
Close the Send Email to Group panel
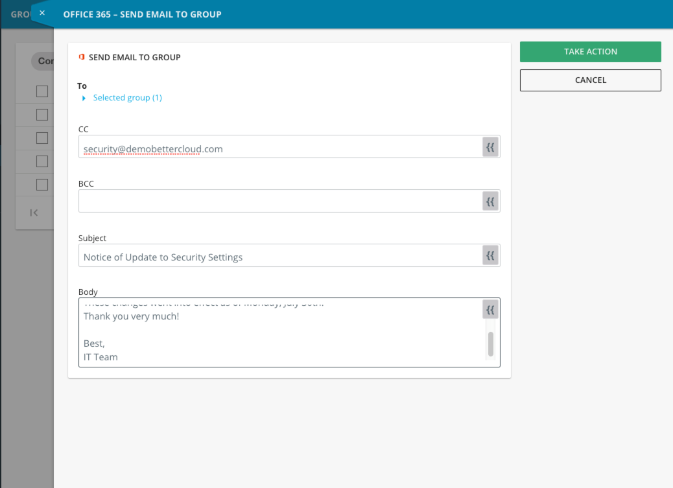[42, 13]
